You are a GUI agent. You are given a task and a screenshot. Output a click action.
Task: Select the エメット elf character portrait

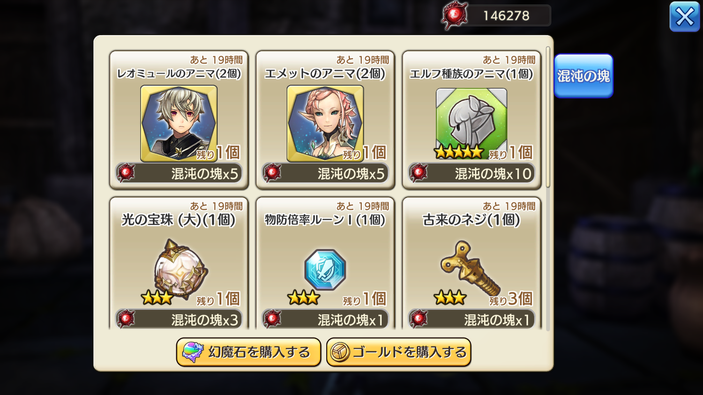coord(325,123)
